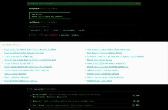
Task: Open yeni-mesajlar in the command bar
Action: [x=69, y=30]
